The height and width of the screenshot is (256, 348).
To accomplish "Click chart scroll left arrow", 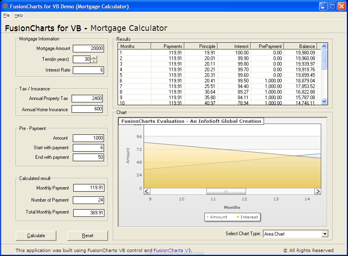I will coord(147,191).
